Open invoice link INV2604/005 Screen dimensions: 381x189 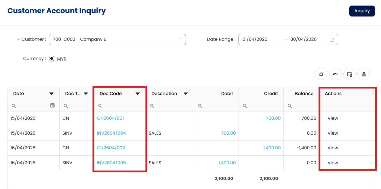point(111,163)
